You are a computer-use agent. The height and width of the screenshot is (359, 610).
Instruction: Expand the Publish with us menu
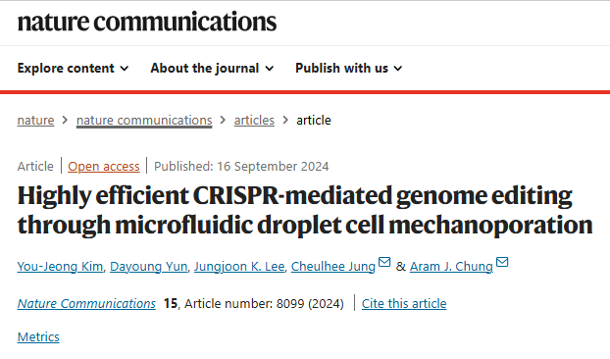tap(348, 68)
